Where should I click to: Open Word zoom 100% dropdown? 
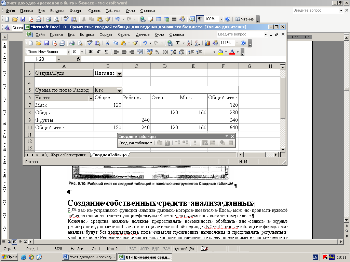point(221,19)
